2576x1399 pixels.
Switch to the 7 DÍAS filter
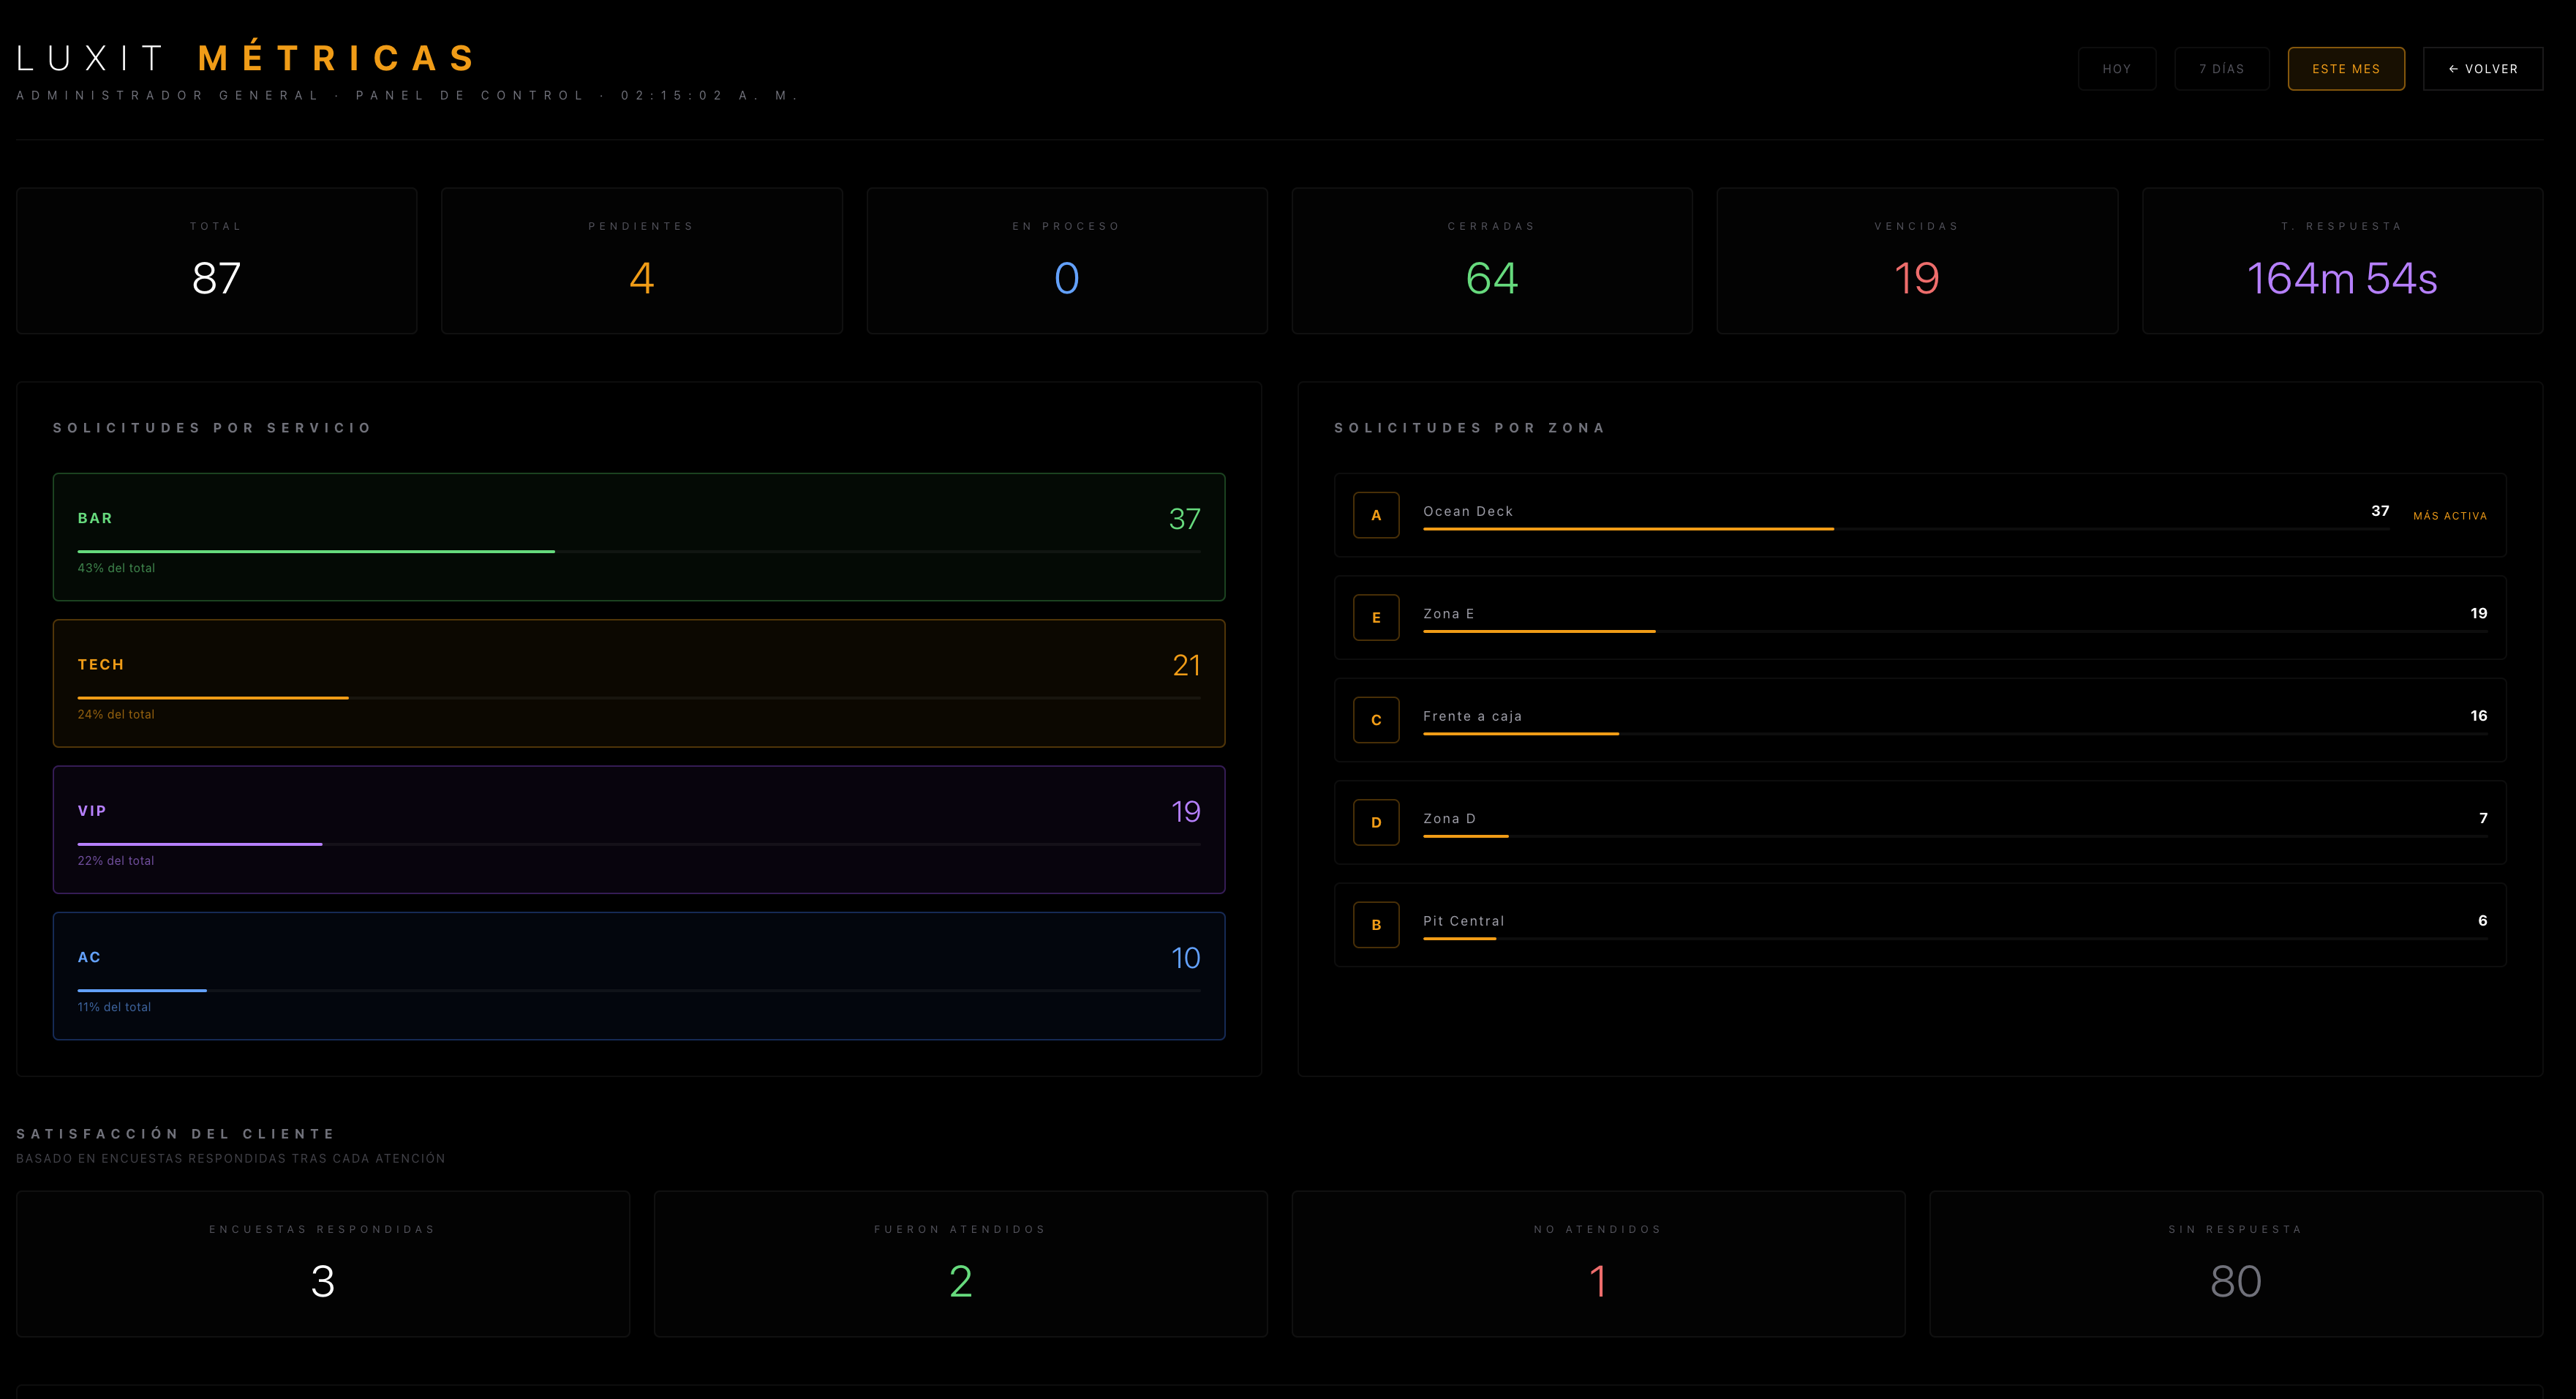[2221, 69]
